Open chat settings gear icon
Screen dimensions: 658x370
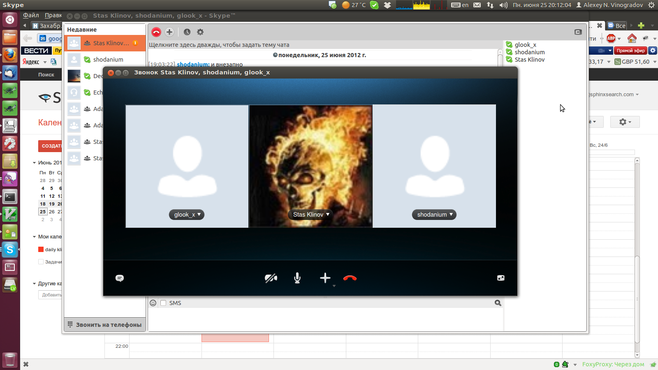[200, 32]
